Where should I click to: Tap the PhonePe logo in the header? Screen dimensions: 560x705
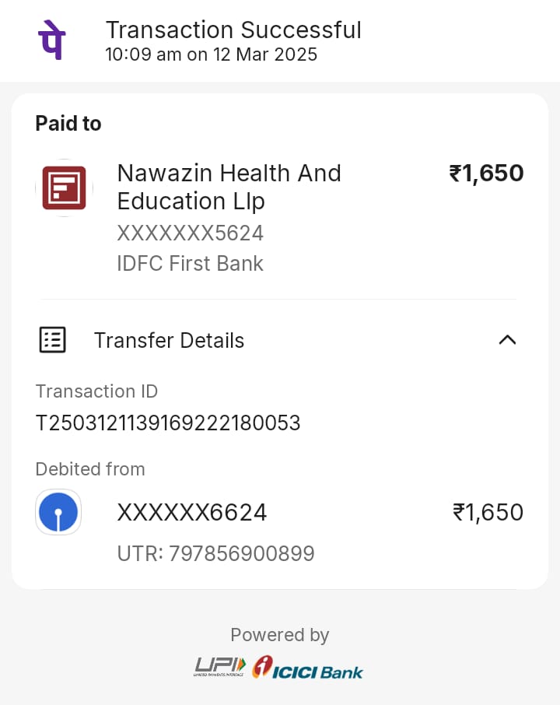(x=51, y=40)
